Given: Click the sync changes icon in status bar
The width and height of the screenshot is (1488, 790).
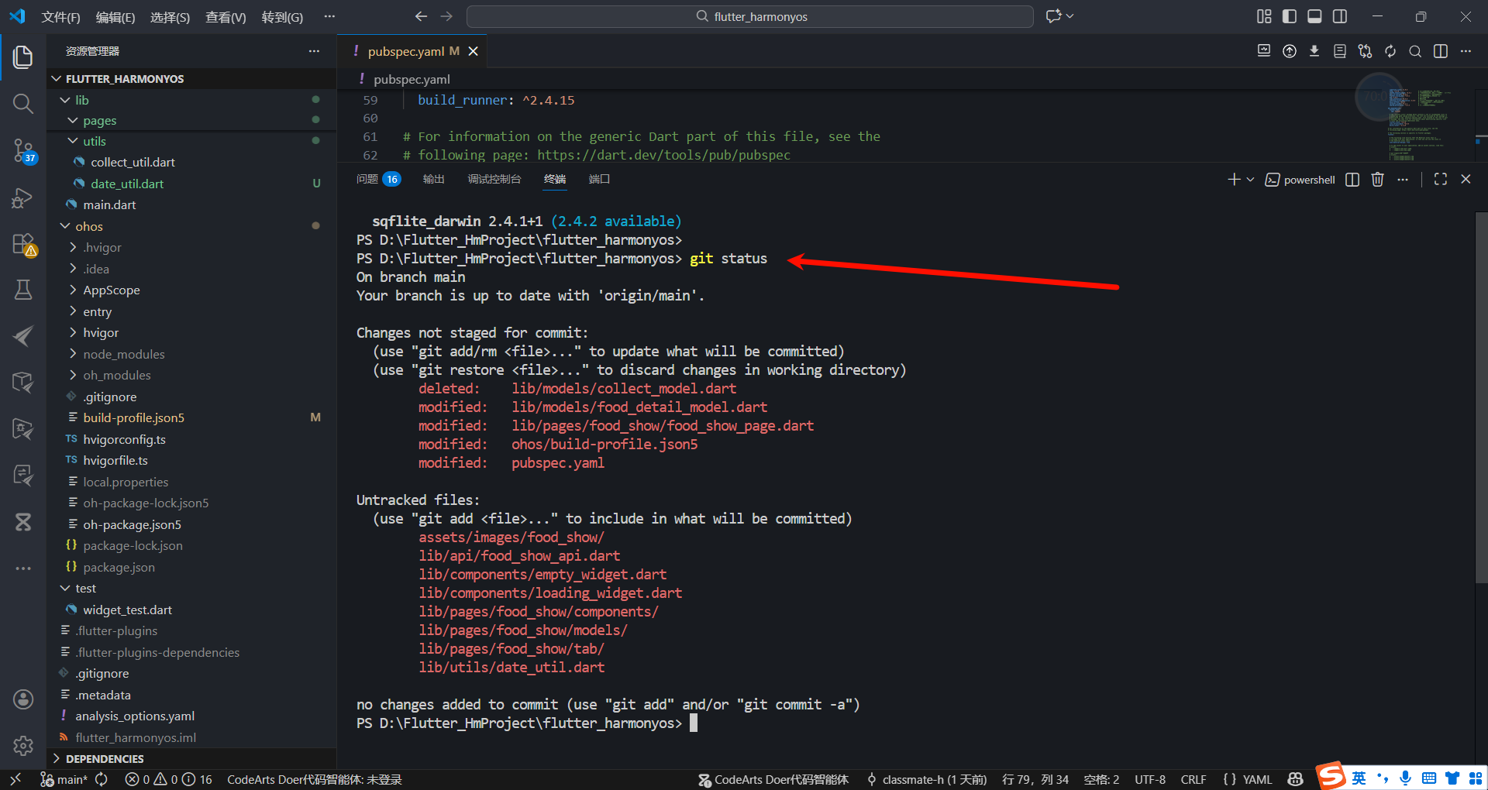Looking at the screenshot, I should (102, 779).
